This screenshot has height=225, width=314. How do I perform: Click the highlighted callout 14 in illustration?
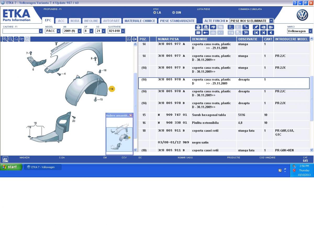pyautogui.click(x=112, y=89)
